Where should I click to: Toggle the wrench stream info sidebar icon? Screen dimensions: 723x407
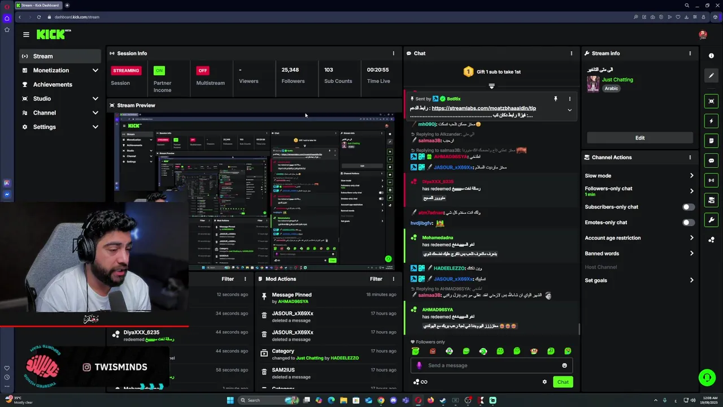tap(711, 220)
